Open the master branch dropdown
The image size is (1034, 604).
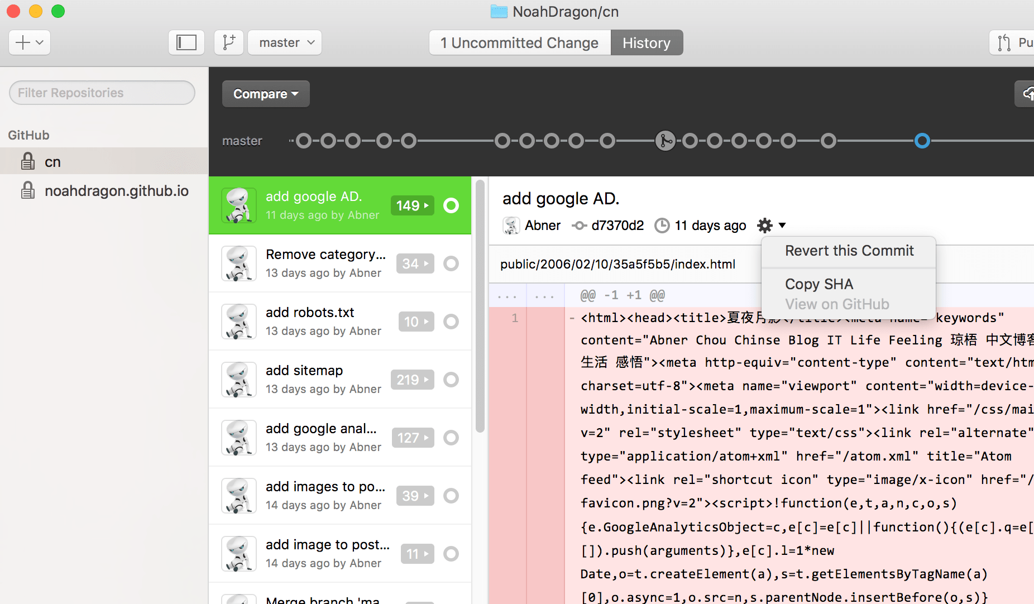pos(285,42)
